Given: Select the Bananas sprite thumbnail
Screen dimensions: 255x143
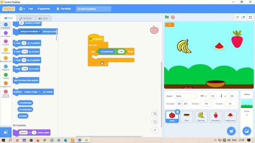Looking at the screenshot, I should 201,116.
